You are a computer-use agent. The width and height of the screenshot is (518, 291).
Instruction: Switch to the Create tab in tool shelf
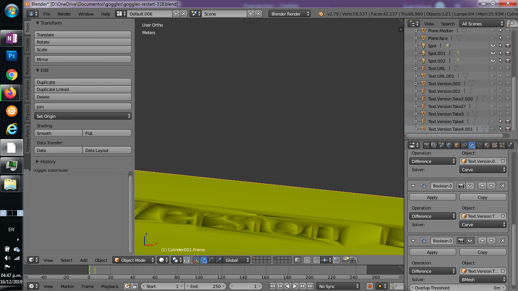click(27, 44)
